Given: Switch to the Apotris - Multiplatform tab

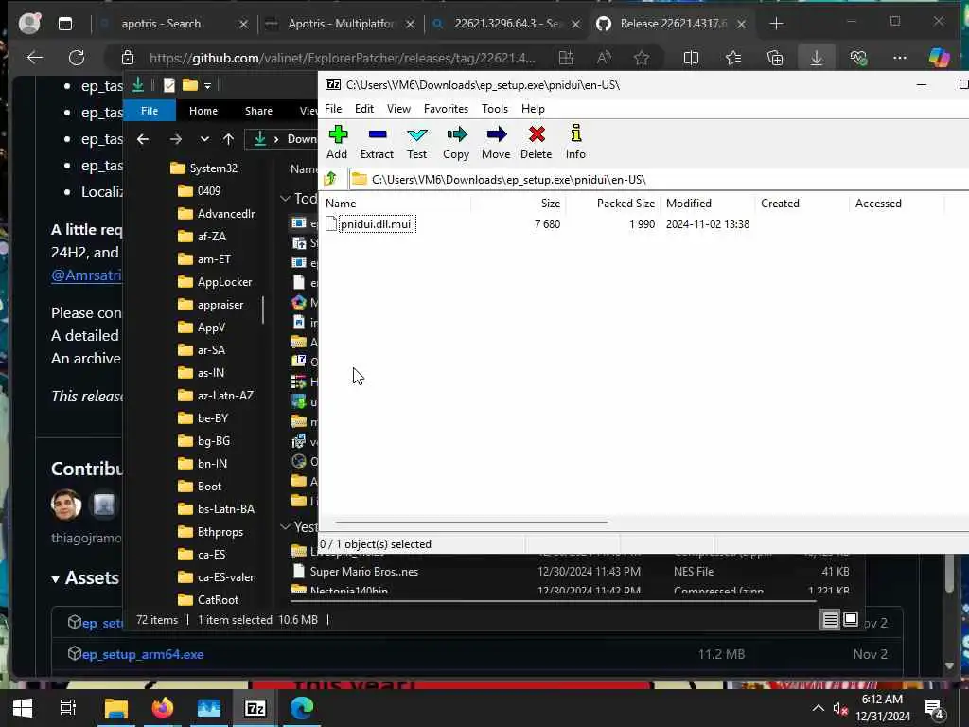Looking at the screenshot, I should [x=340, y=24].
